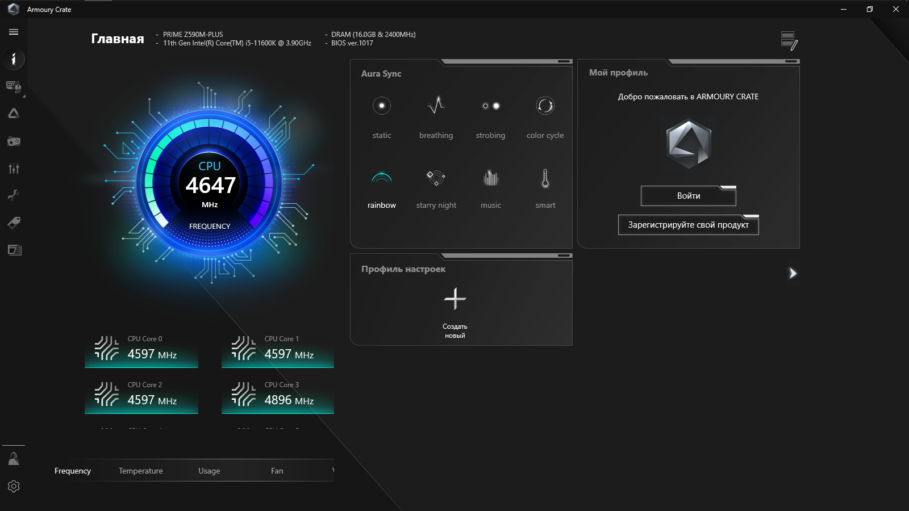Screen dimensions: 909x511
Task: Open Aura Sync from the sidebar triangle icon
Action: 14,114
